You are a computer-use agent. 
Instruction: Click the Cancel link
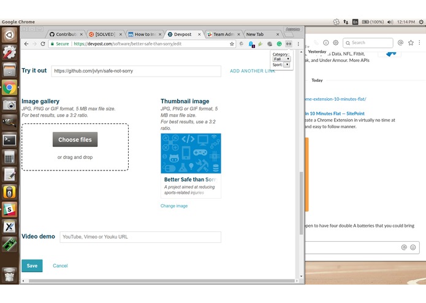pos(60,266)
